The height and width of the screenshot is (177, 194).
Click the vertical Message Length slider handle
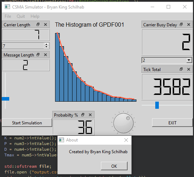pos(5,99)
